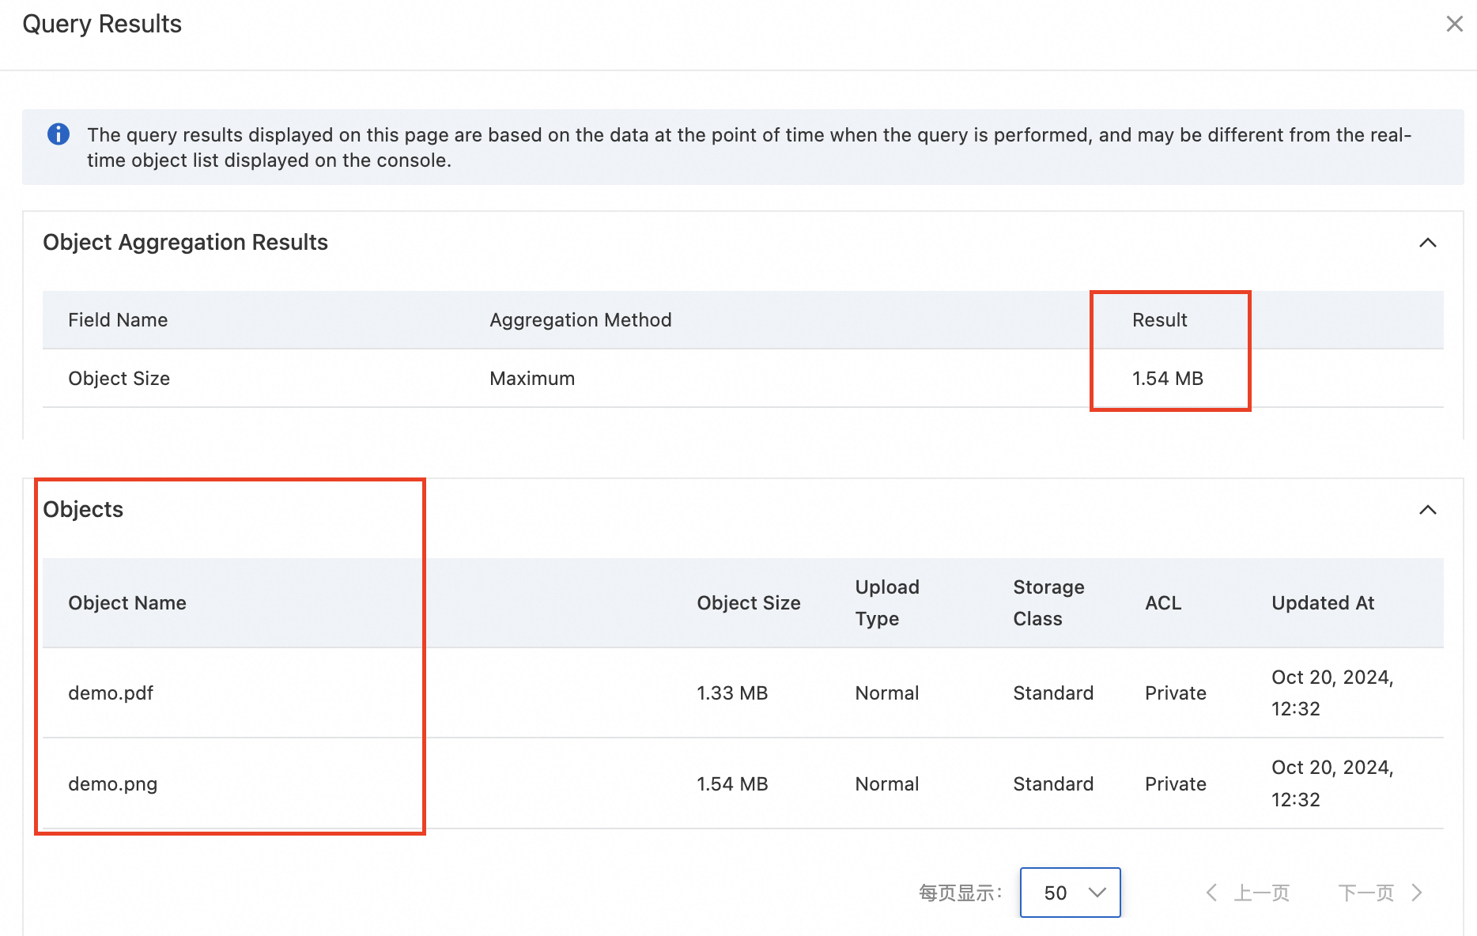Click the 每页显示 label
This screenshot has height=936, width=1477.
960,893
